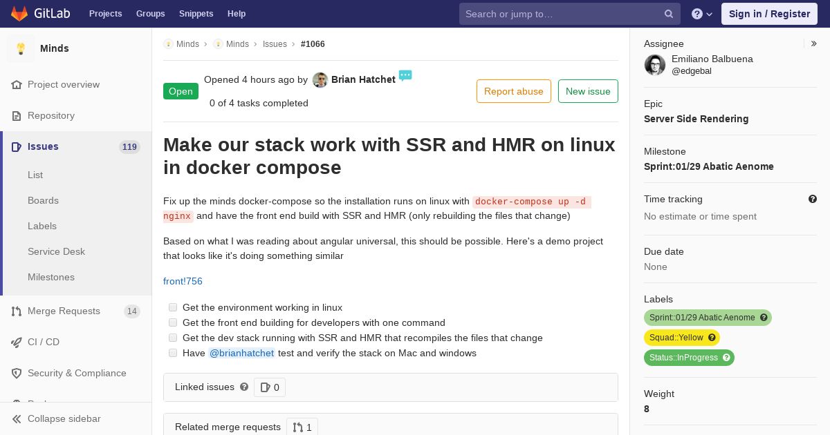Viewport: 830px width, 435px height.
Task: Click the Minds project name in sidebar
Action: [55, 48]
